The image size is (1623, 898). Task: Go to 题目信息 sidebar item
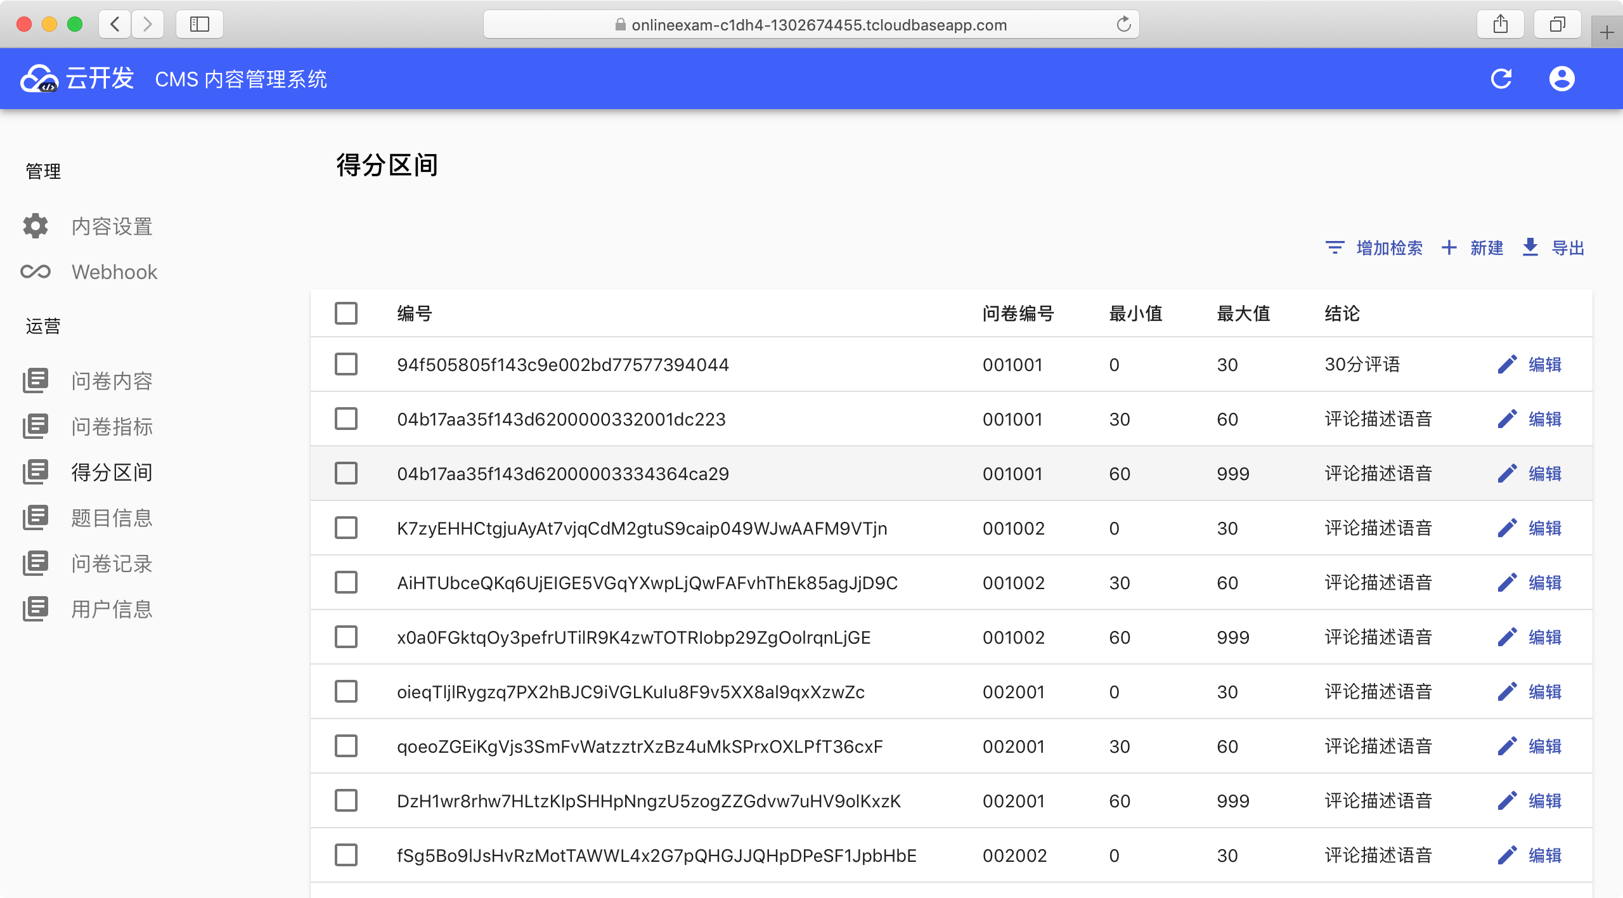point(112,517)
